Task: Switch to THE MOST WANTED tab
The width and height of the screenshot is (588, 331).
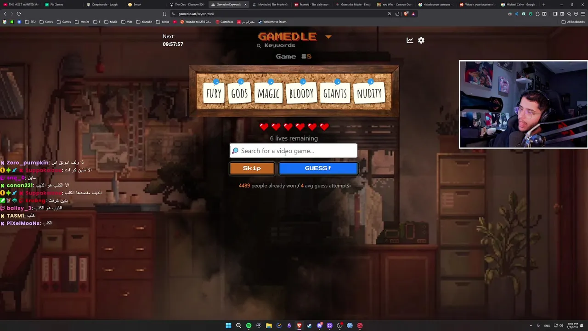Action: pyautogui.click(x=21, y=5)
